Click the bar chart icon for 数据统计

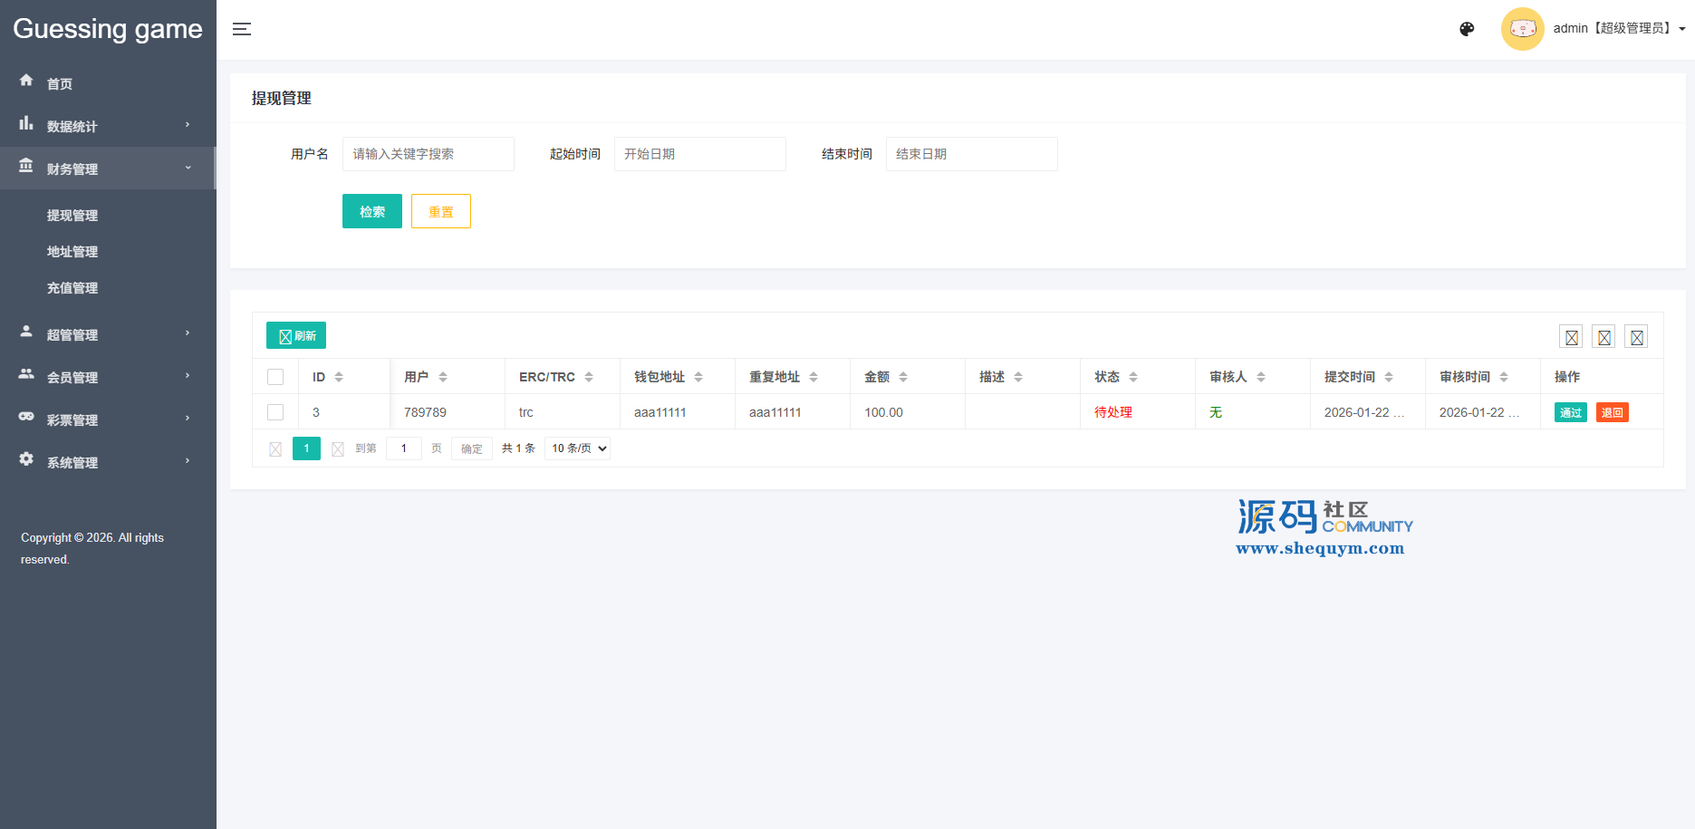26,123
